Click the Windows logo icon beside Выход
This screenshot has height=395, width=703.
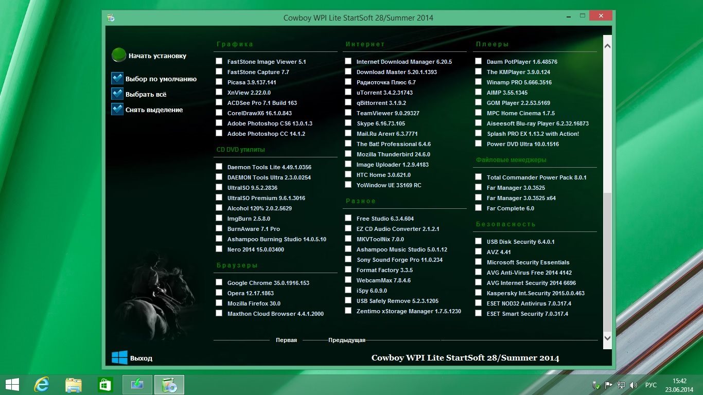click(x=119, y=357)
